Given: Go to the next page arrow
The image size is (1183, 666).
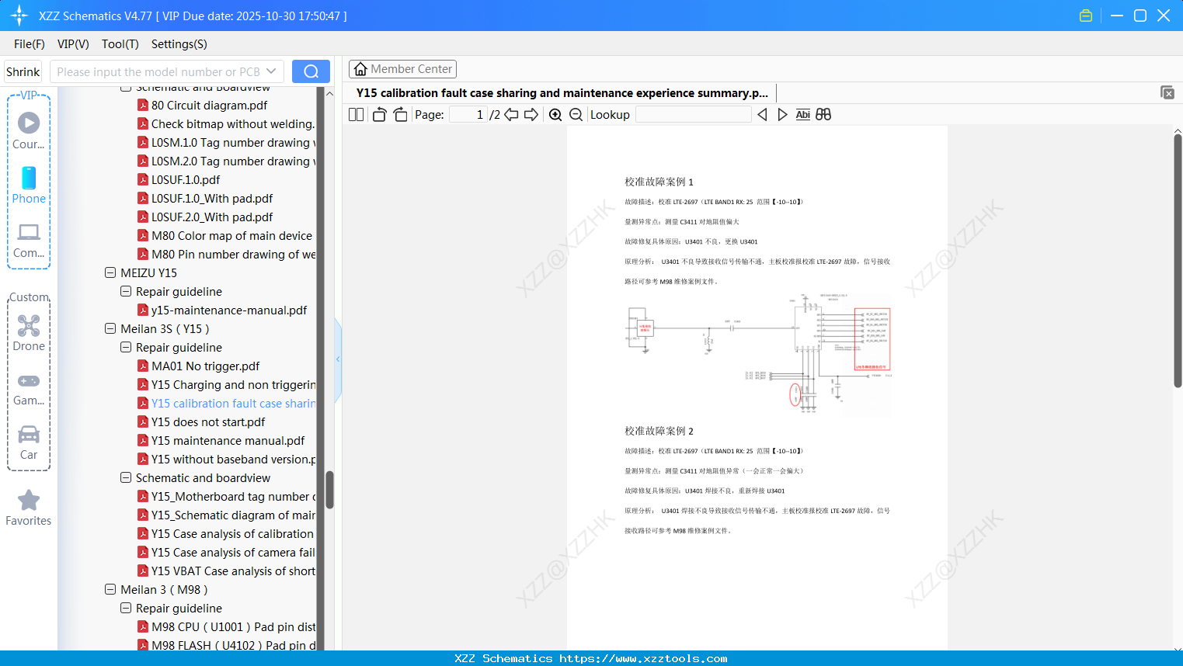Looking at the screenshot, I should 531,115.
